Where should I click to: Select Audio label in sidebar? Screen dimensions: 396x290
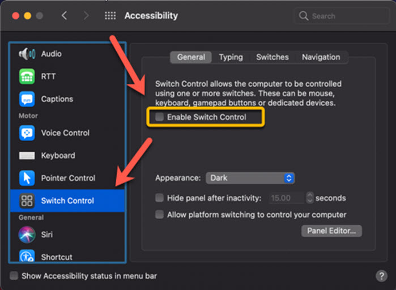tap(51, 54)
